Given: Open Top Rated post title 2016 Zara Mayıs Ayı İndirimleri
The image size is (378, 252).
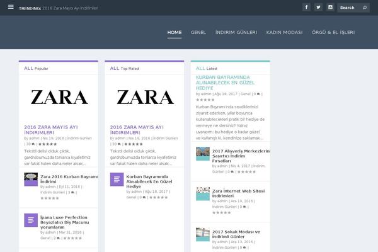Looking at the screenshot, I should (x=137, y=130).
